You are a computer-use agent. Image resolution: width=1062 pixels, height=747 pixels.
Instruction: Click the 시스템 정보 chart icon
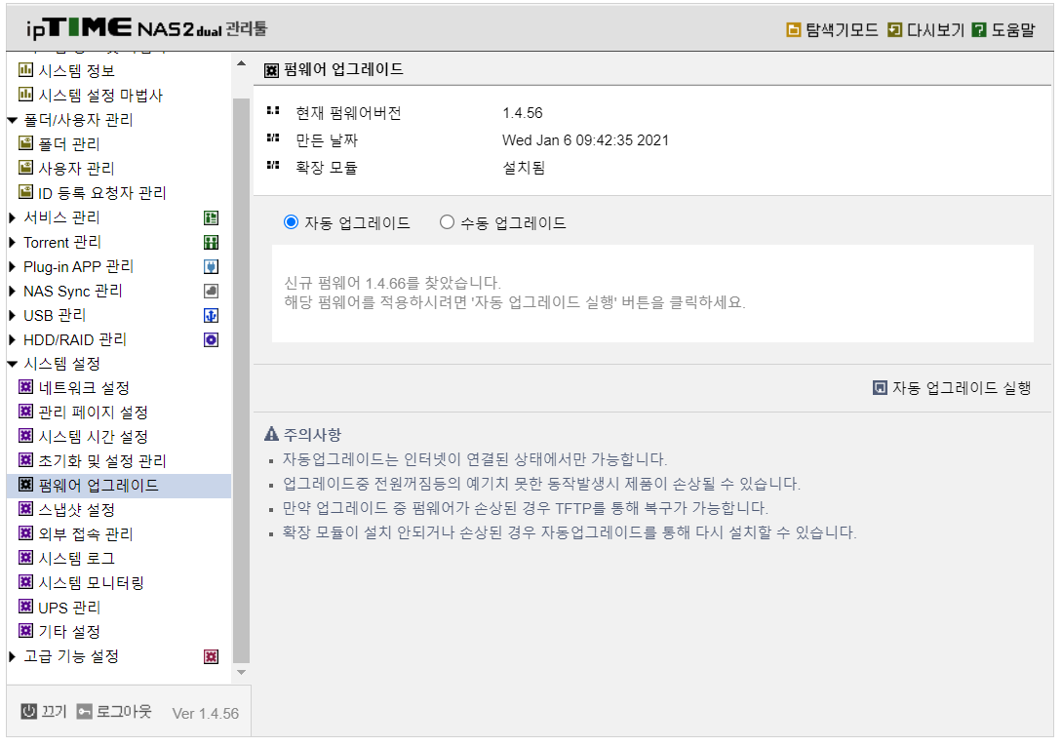[x=25, y=70]
